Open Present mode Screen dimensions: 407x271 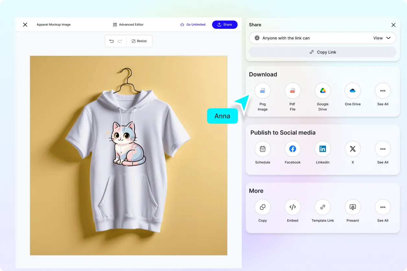[353, 207]
